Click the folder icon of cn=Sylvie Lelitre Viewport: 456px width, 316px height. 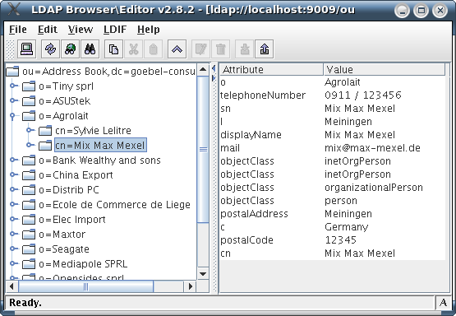[45, 131]
